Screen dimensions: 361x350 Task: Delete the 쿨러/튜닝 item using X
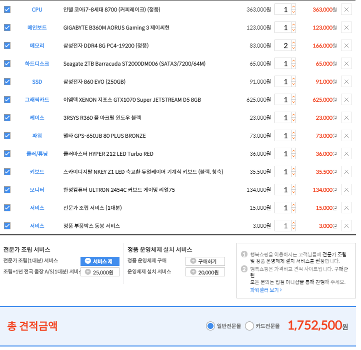pos(346,154)
